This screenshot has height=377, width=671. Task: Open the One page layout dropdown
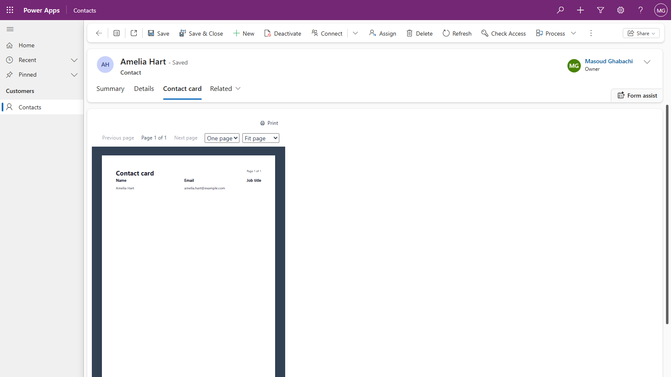(222, 138)
